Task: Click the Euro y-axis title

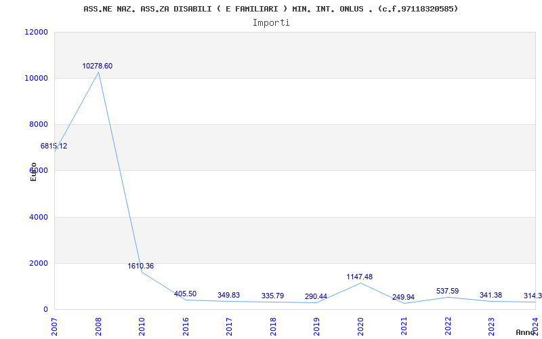Action: pyautogui.click(x=33, y=172)
